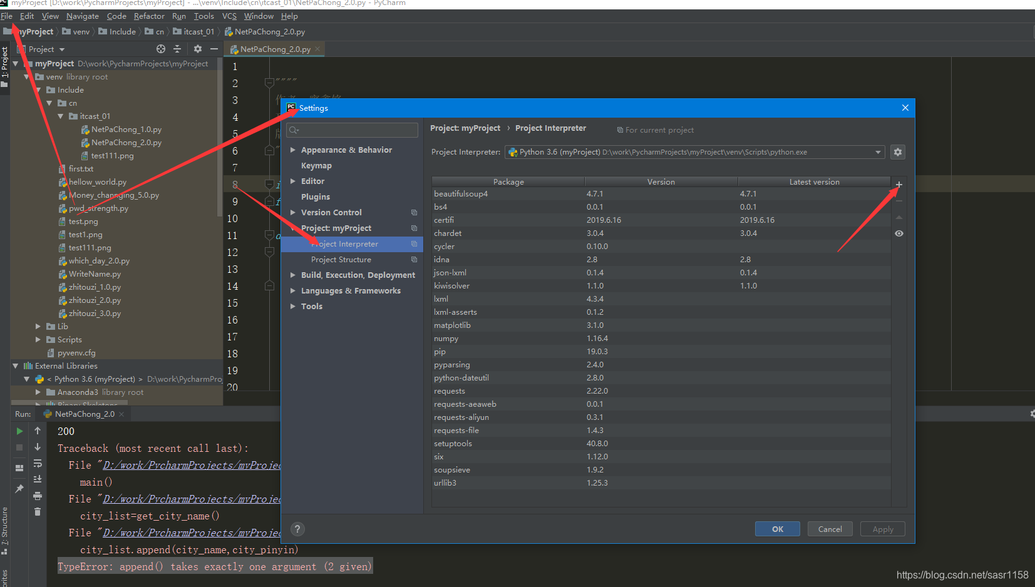Click the Settings search field
This screenshot has width=1035, height=587.
tap(352, 130)
